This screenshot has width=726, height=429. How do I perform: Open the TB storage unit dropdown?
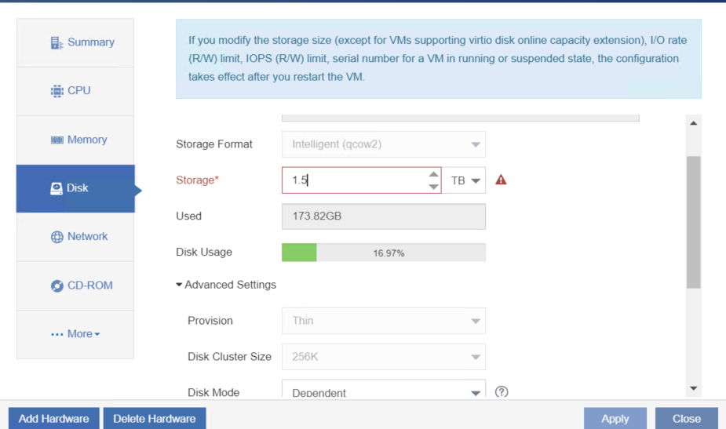click(x=464, y=180)
